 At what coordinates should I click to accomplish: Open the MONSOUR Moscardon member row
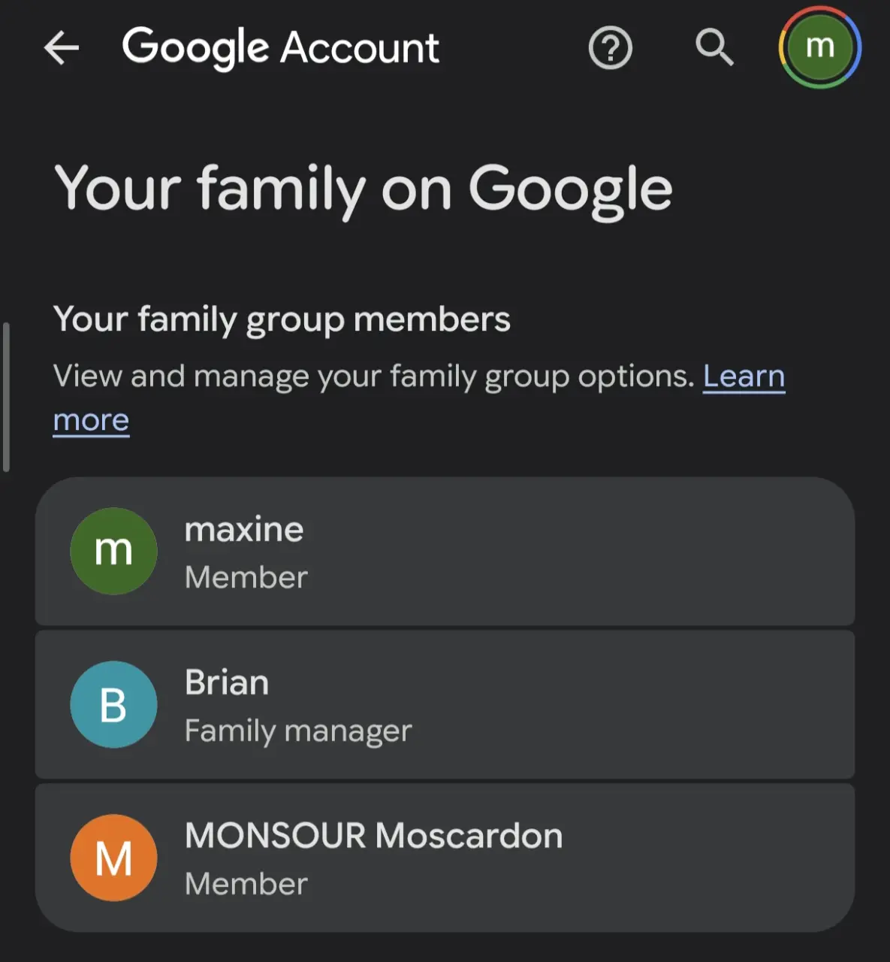445,858
